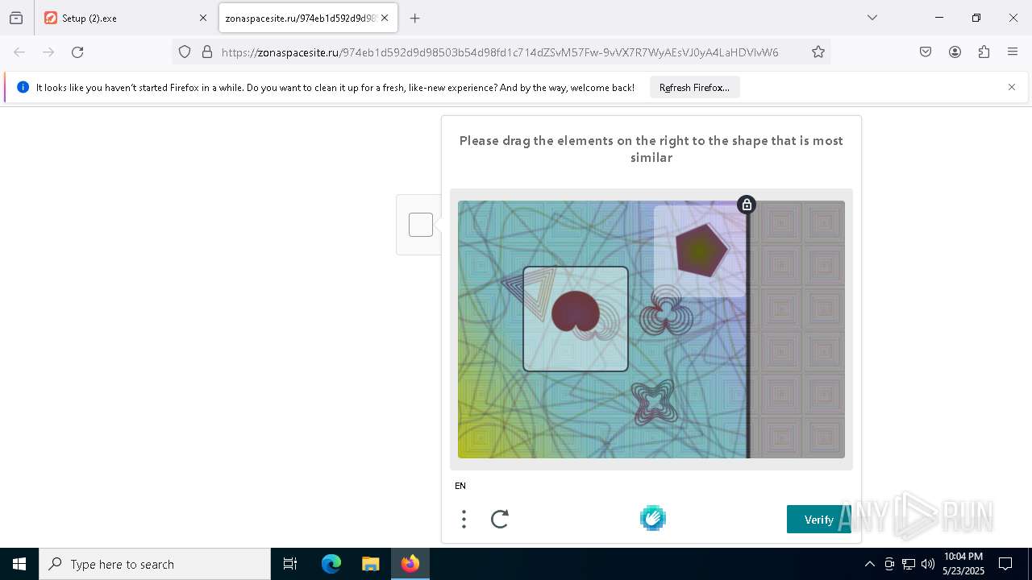Select the zonaspacesite.ru tab
Viewport: 1032px width, 580px height.
308,18
